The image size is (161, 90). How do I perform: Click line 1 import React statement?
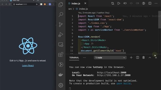click(x=96, y=16)
